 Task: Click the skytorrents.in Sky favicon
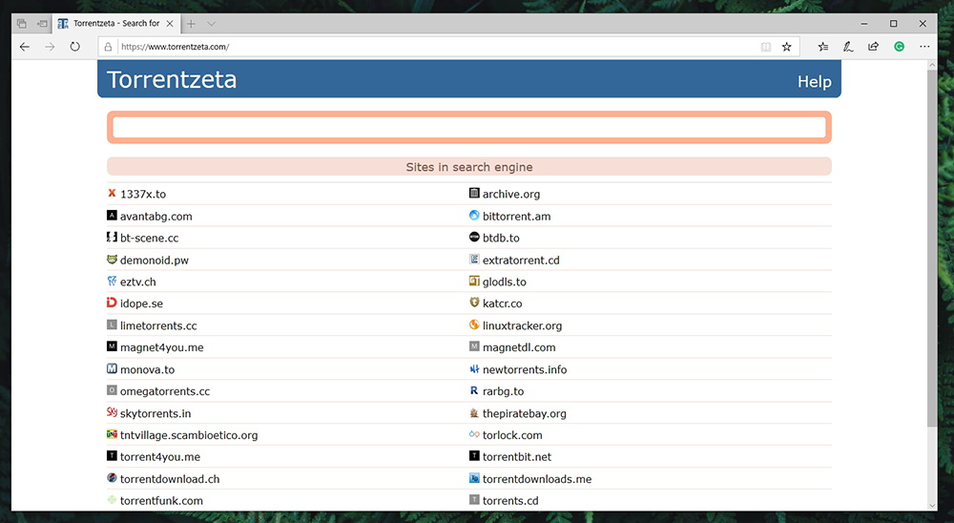coord(112,412)
